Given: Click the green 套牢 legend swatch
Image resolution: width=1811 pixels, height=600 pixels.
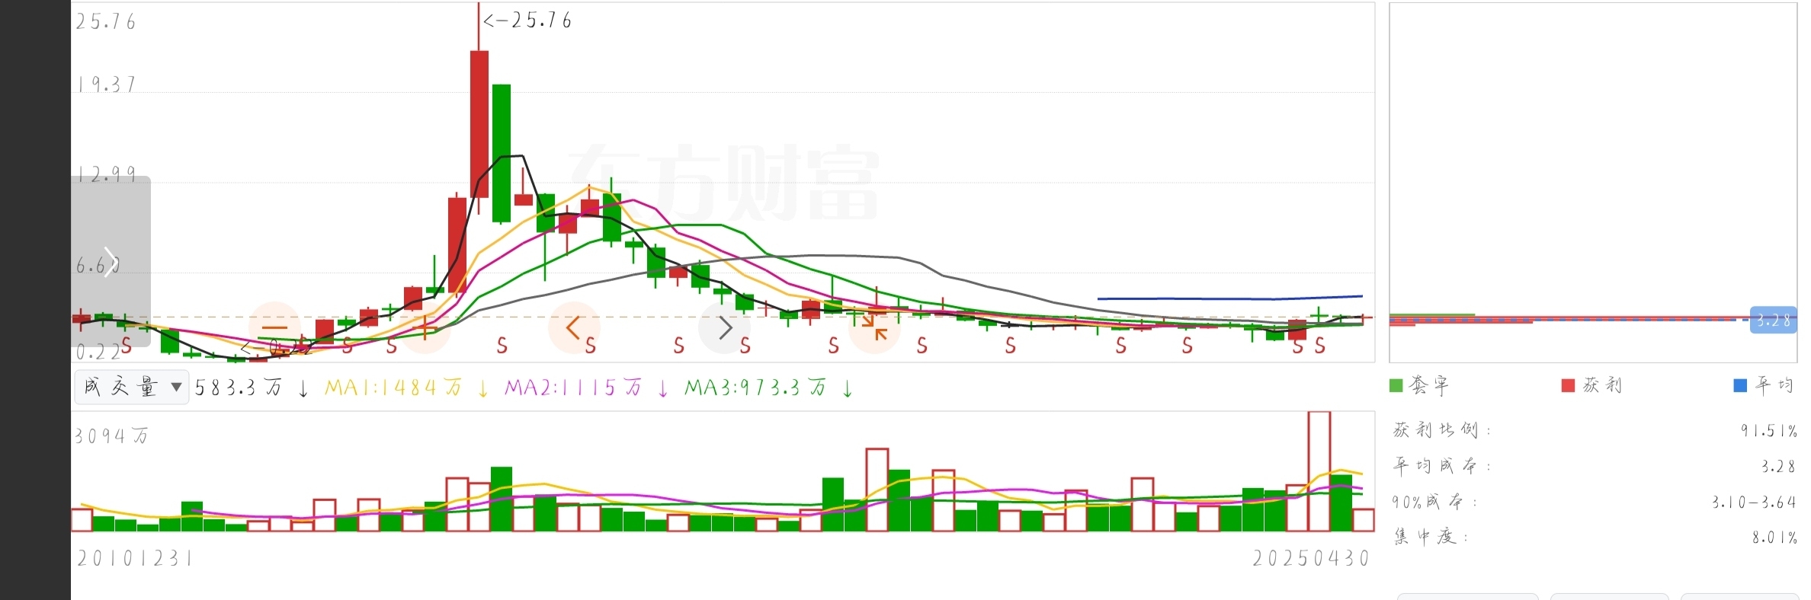Looking at the screenshot, I should point(1396,385).
